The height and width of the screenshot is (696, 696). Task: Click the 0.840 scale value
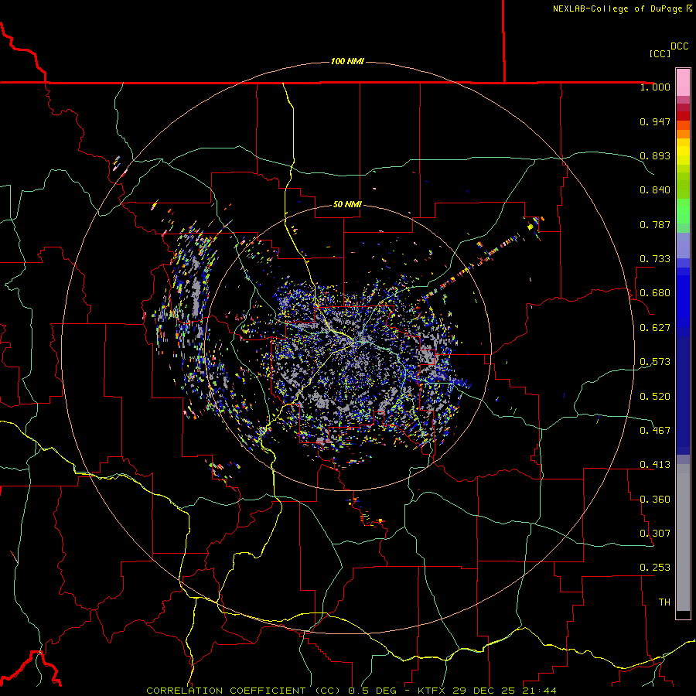(655, 190)
